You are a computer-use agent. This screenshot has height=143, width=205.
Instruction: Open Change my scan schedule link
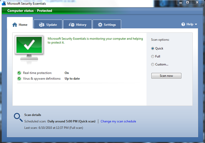pos(118,121)
